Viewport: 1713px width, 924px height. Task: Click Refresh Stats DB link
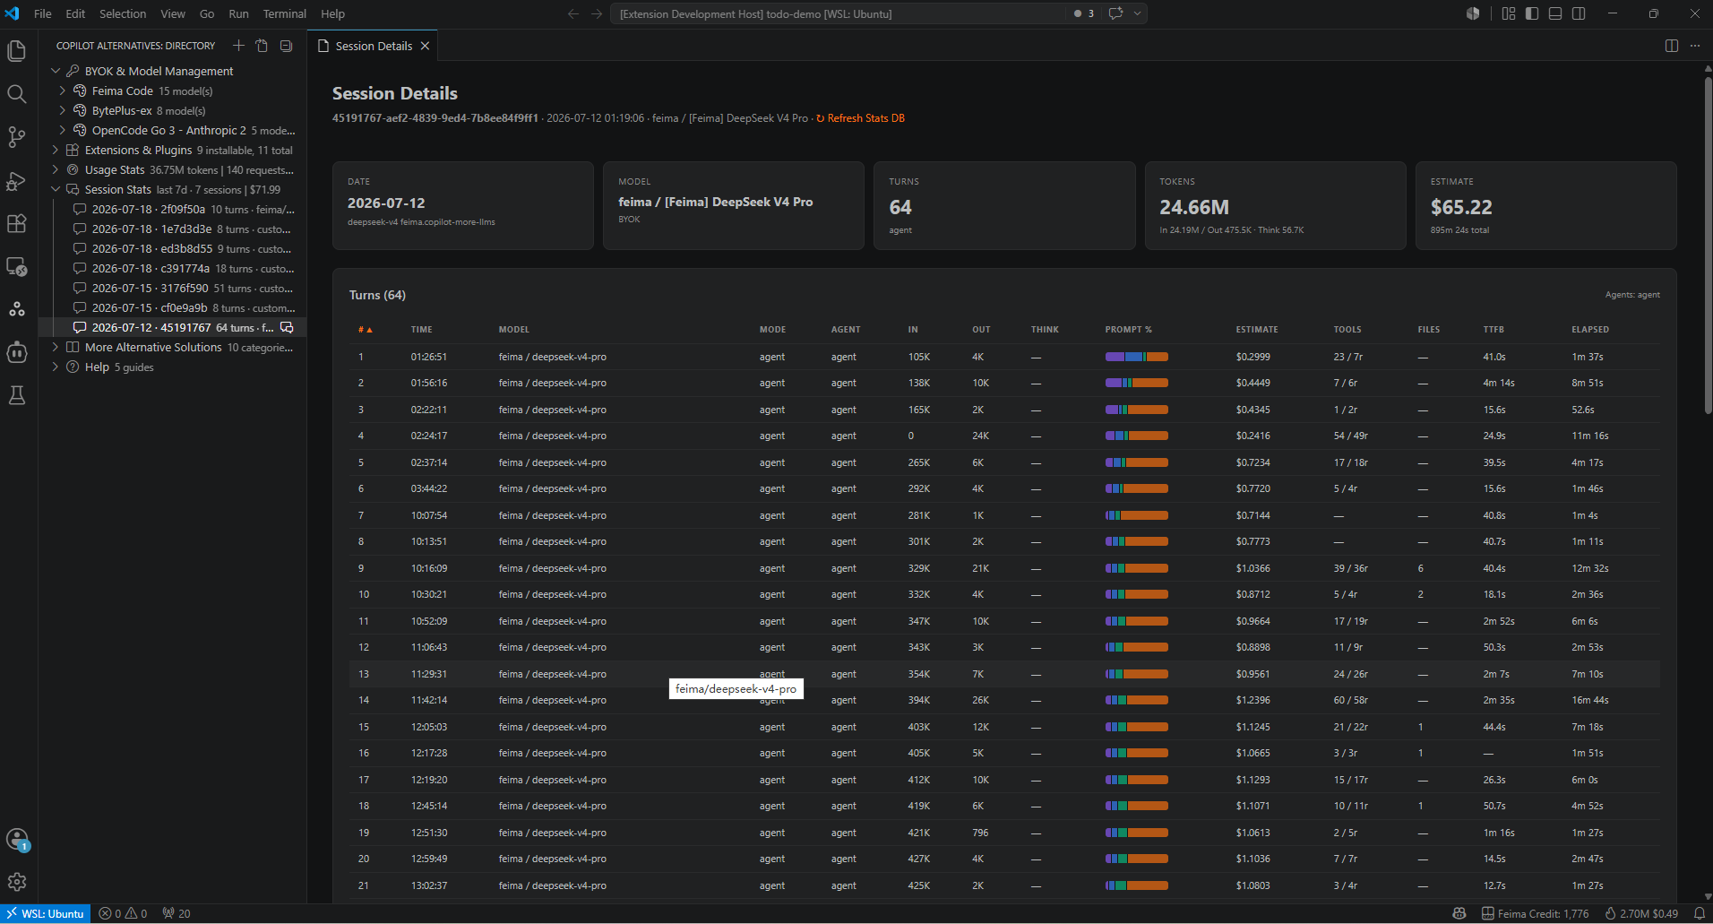860,118
